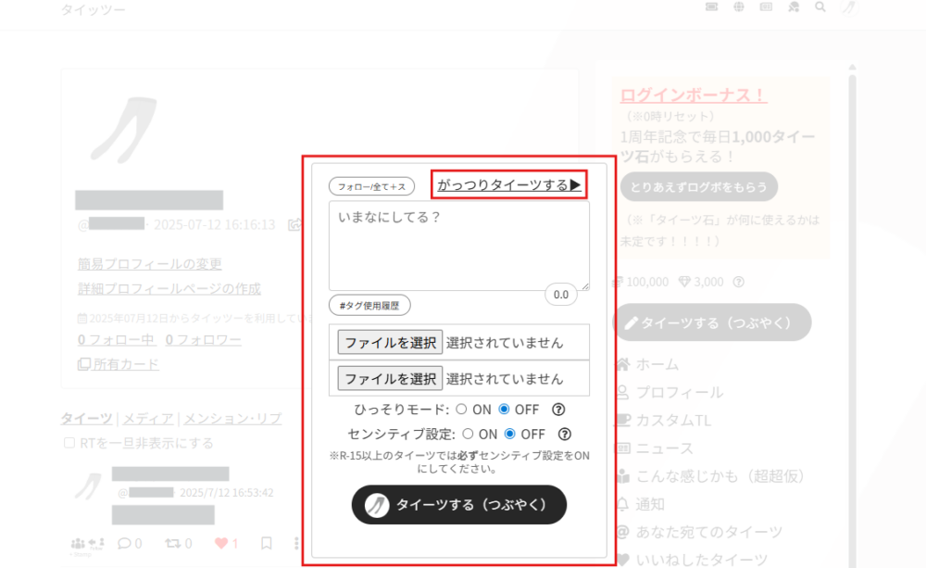Viewport: 926px width, 568px height.
Task: Click the ticket icon in header
Action: pos(711,7)
